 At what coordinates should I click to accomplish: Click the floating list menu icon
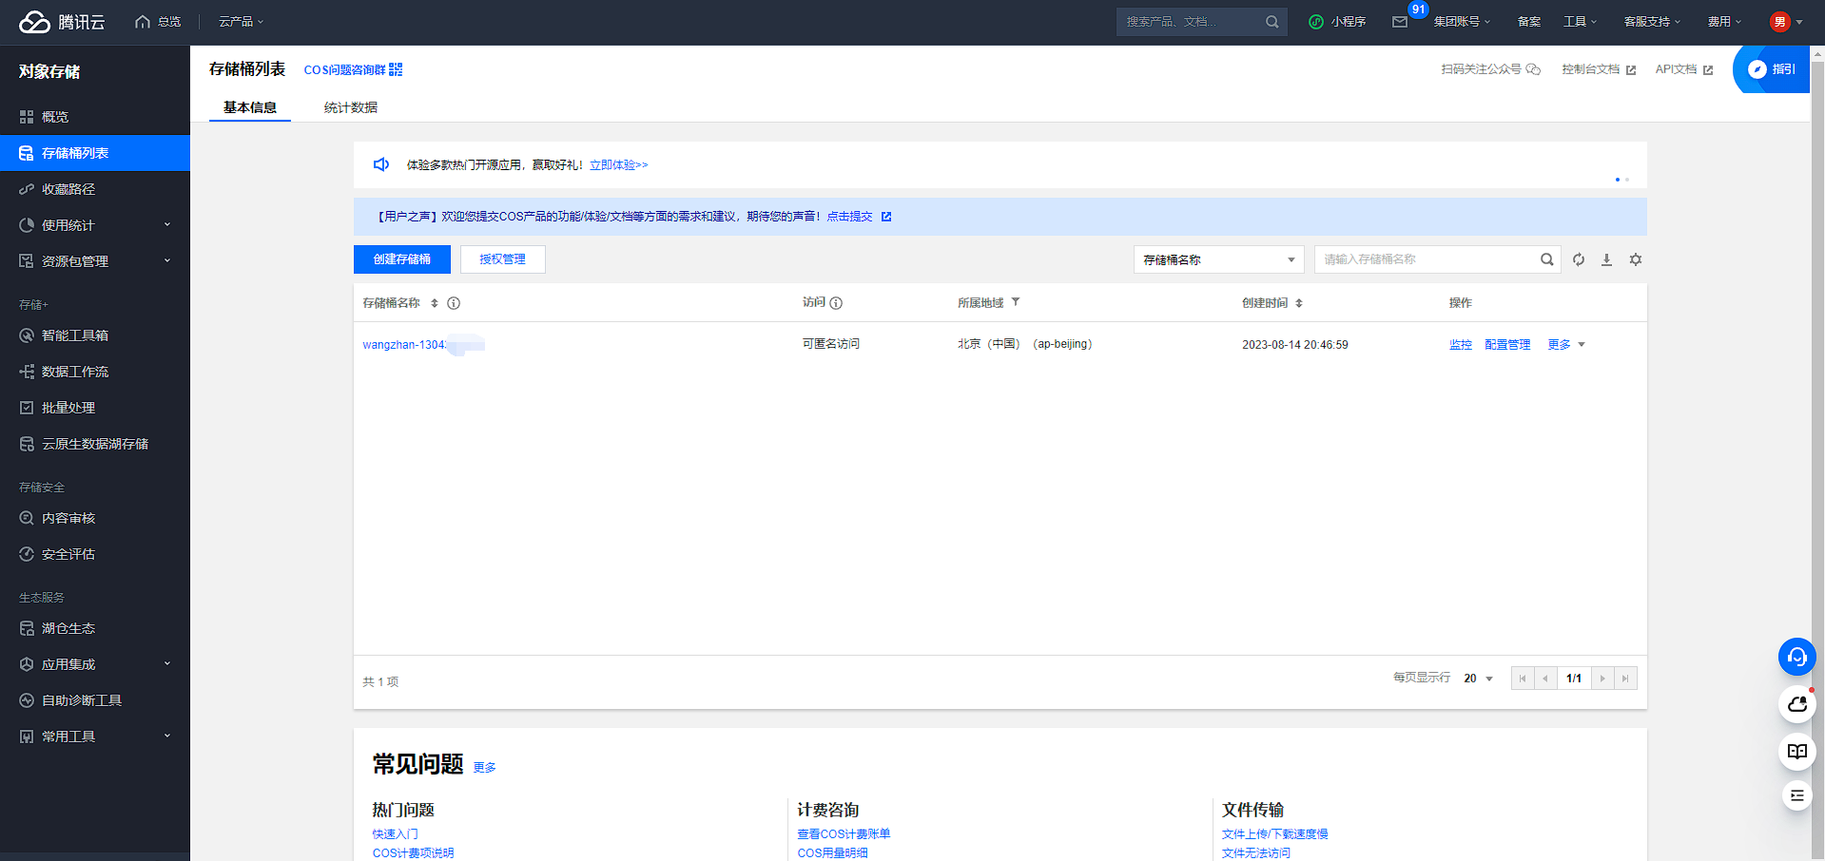click(1796, 795)
